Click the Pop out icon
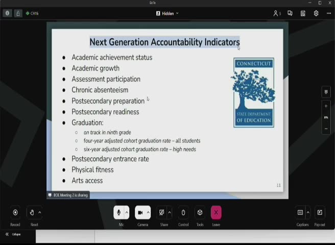 (320, 212)
